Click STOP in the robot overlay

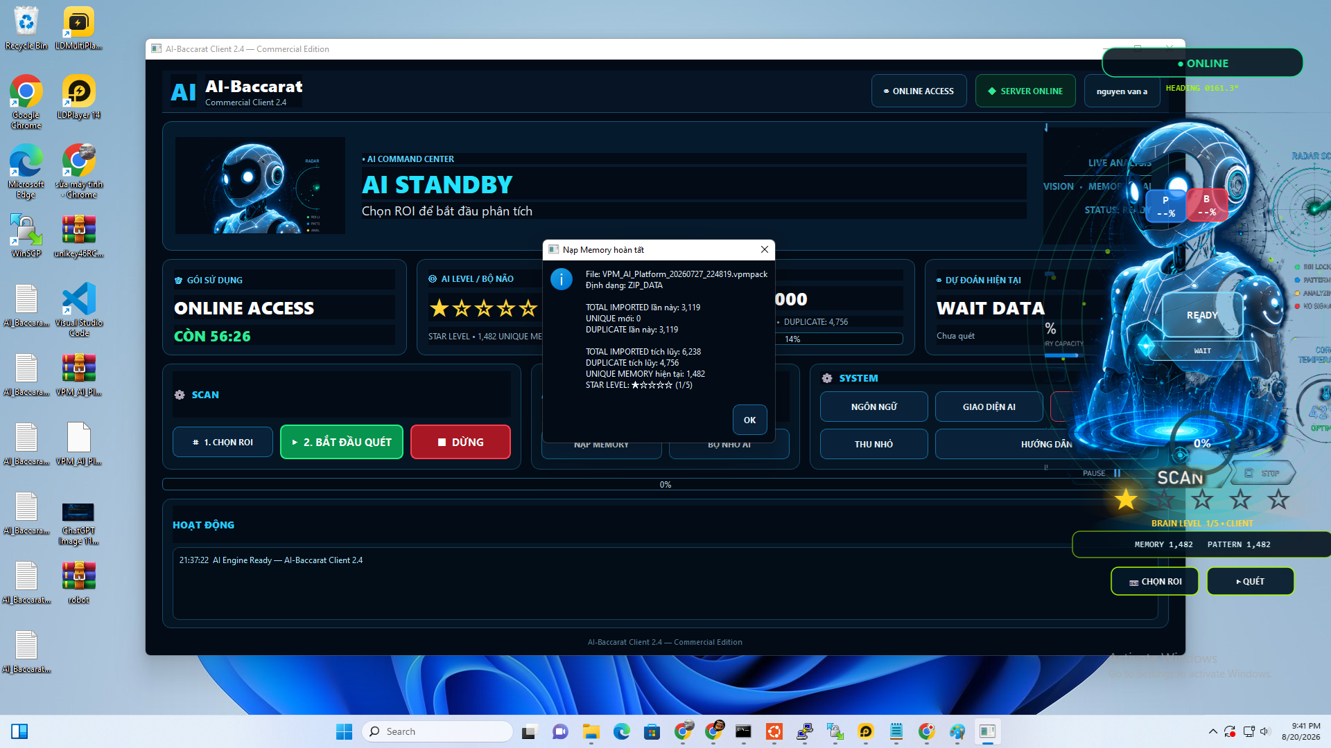(1263, 473)
